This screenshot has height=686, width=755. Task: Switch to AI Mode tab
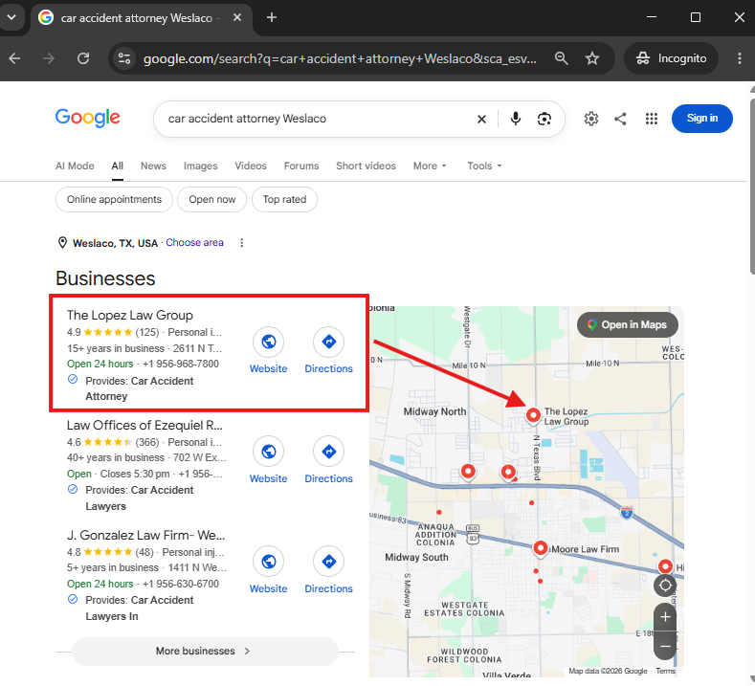click(x=75, y=166)
